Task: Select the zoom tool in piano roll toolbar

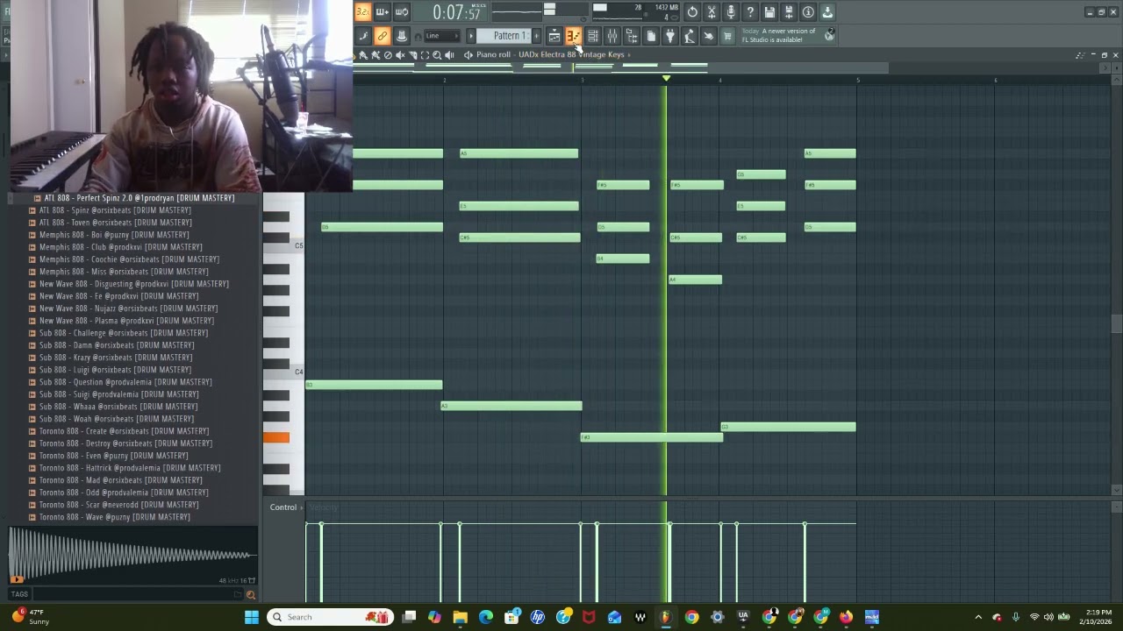Action: [437, 55]
